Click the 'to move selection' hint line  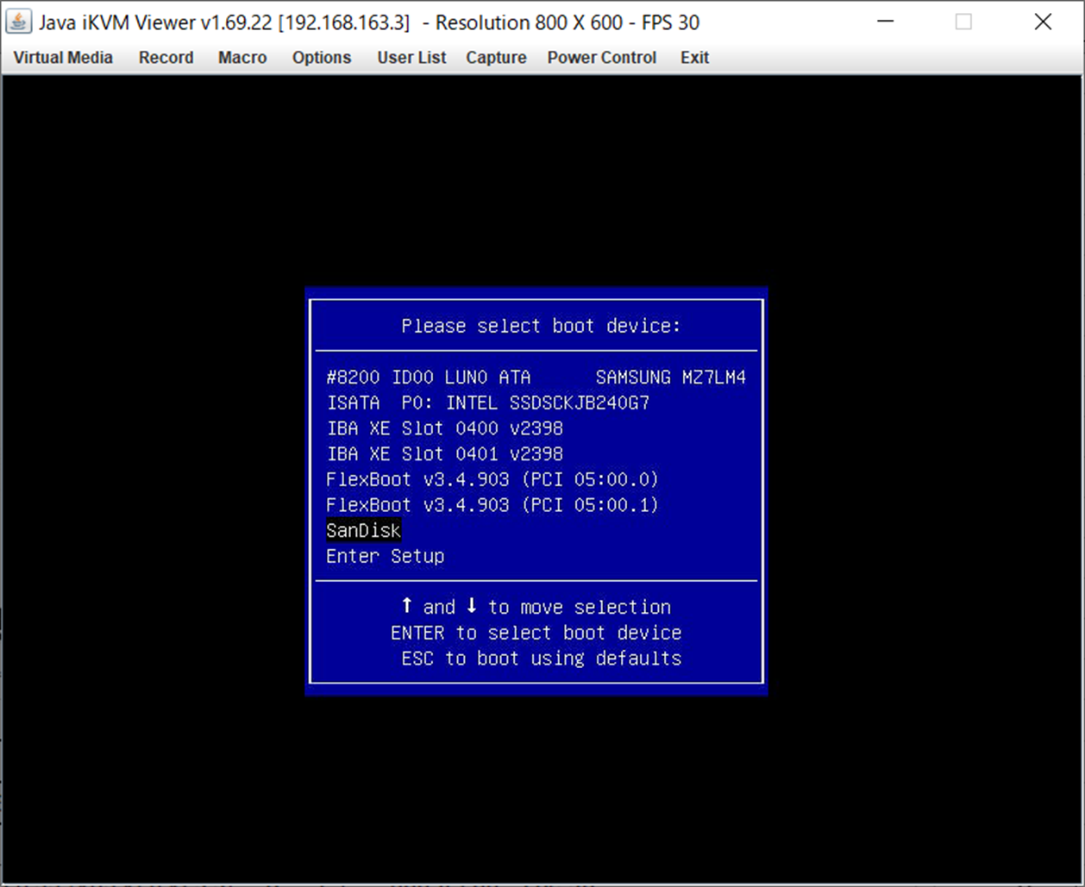[536, 607]
